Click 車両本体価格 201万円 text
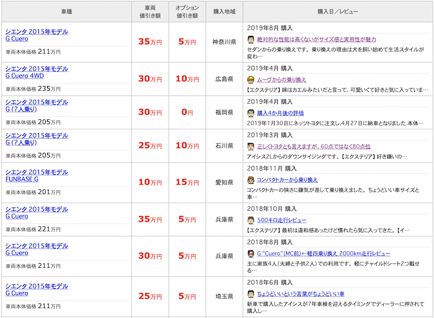This screenshot has height=318, width=434. 33,192
